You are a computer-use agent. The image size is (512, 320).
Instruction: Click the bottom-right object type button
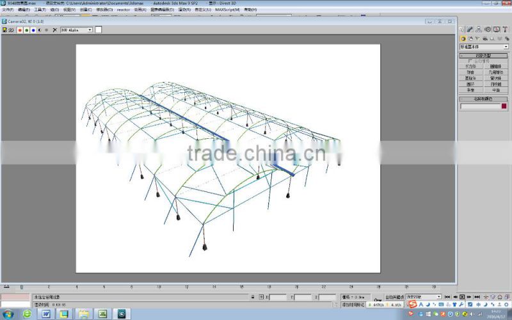[496, 90]
